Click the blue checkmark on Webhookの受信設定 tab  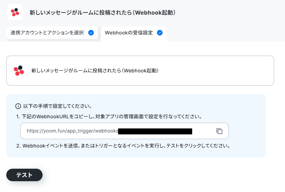[x=160, y=33]
